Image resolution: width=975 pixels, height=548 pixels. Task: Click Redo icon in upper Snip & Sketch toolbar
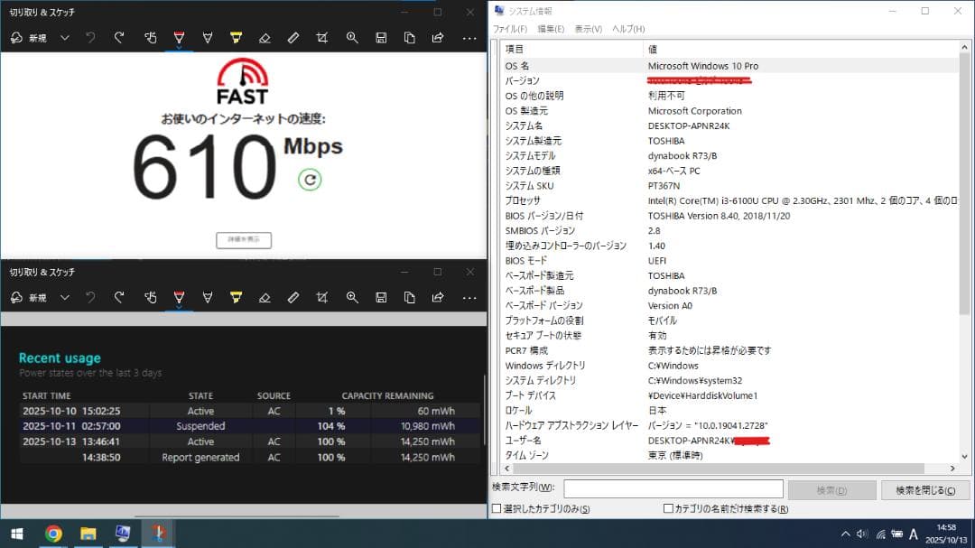[119, 38]
